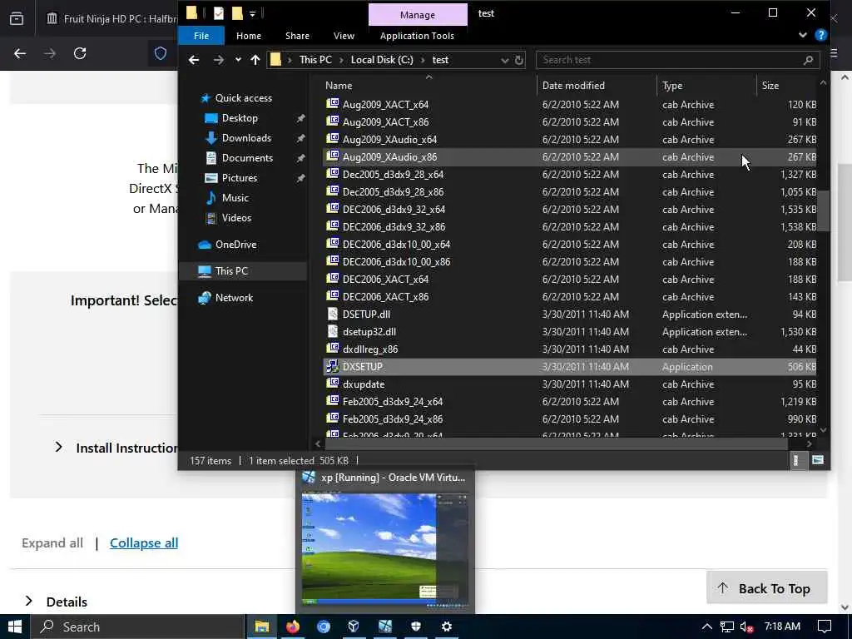Click Expand all on webpage
The width and height of the screenshot is (852, 639).
(52, 542)
